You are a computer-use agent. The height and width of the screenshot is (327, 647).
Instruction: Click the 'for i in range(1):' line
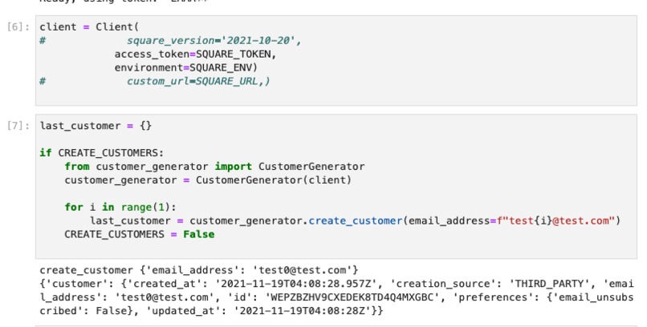(120, 207)
